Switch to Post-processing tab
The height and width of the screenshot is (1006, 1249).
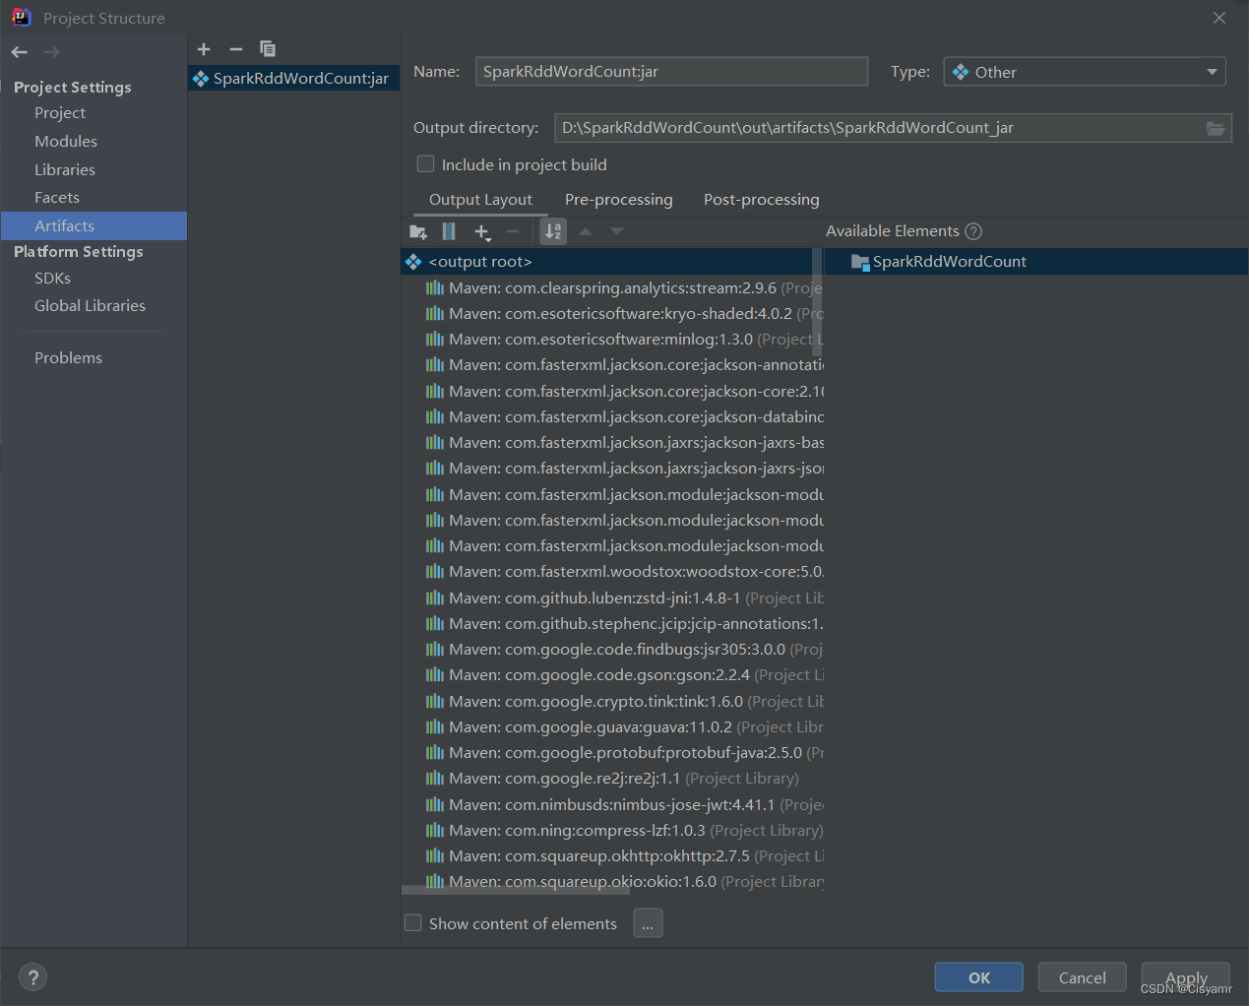click(762, 200)
